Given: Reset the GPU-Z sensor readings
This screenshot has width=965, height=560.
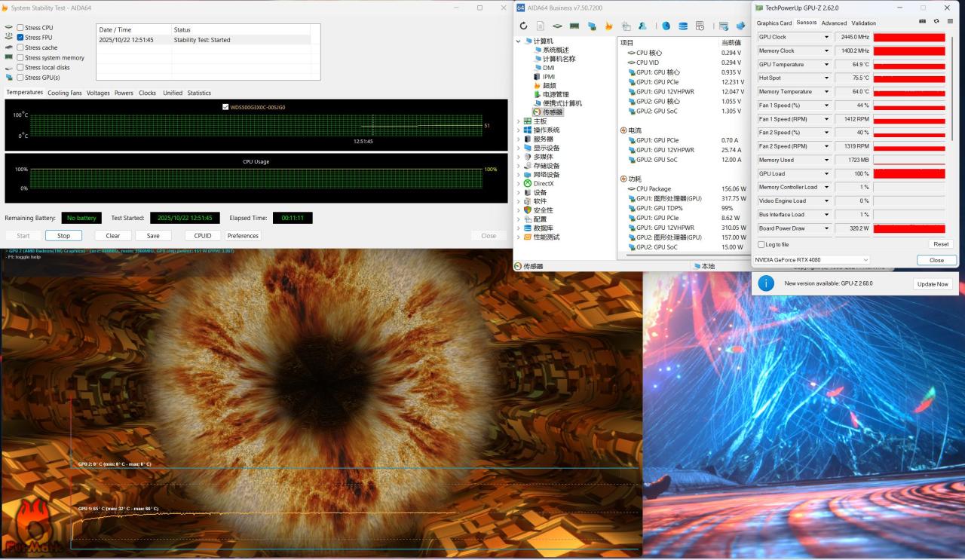Looking at the screenshot, I should 941,244.
